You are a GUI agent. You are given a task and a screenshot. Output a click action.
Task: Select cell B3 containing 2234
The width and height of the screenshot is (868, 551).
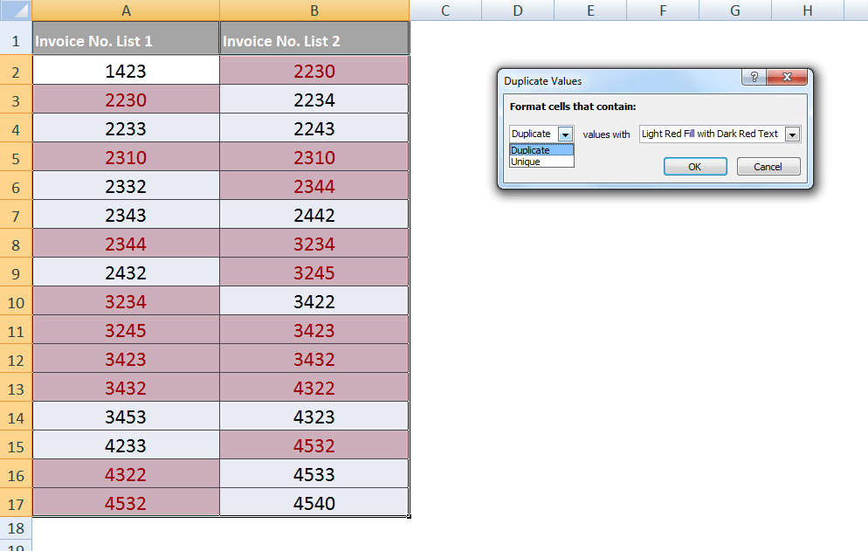tap(314, 100)
